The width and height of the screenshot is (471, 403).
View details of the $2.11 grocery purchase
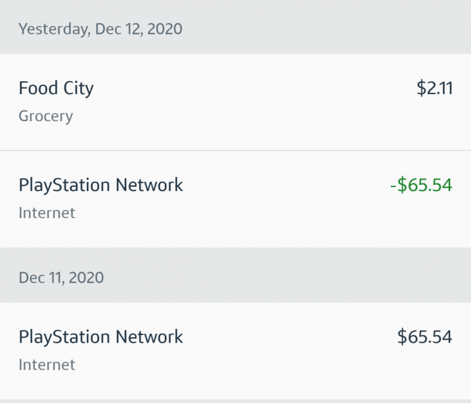[235, 102]
